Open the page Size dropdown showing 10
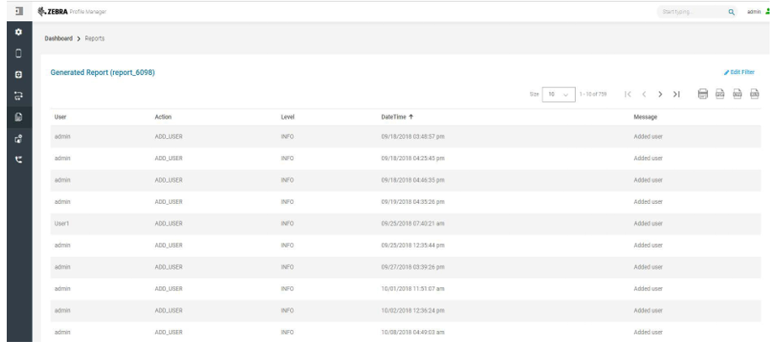778x363 pixels. pyautogui.click(x=557, y=93)
